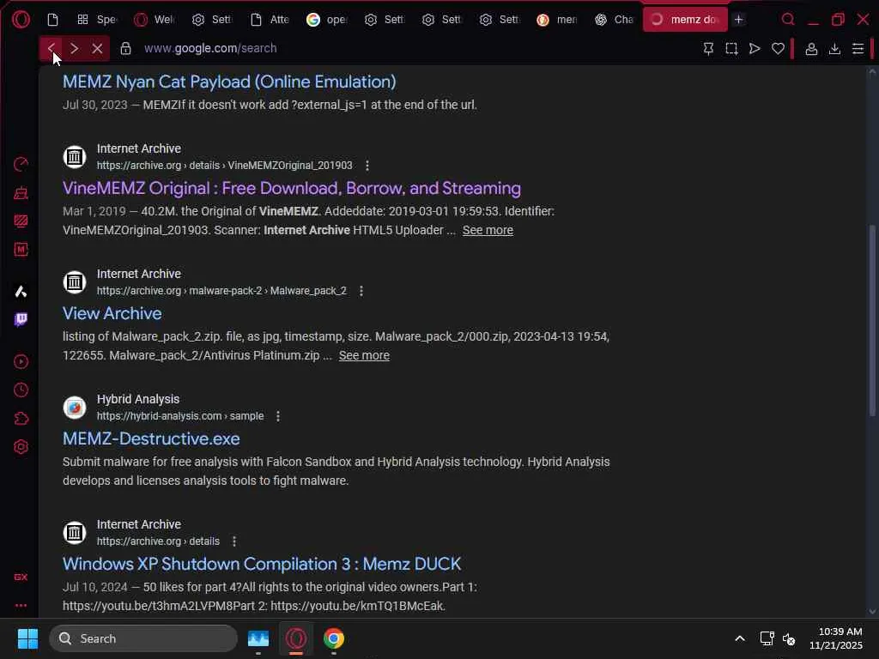The image size is (879, 659).
Task: Click the network display tray icon
Action: coord(767,638)
